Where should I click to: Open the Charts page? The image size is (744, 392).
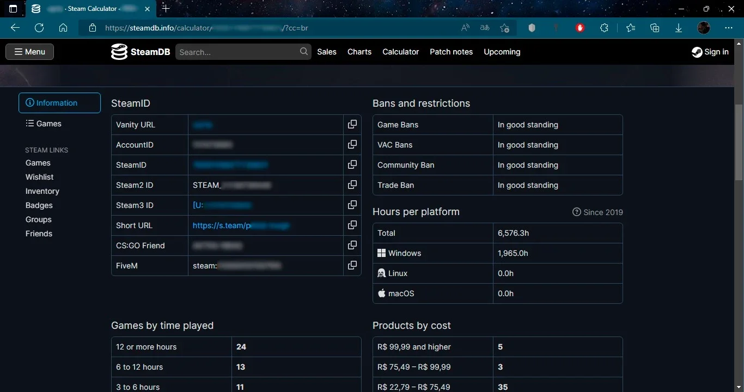pos(359,52)
